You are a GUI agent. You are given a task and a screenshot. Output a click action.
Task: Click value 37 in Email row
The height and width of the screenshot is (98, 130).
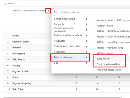[x=97, y=78]
